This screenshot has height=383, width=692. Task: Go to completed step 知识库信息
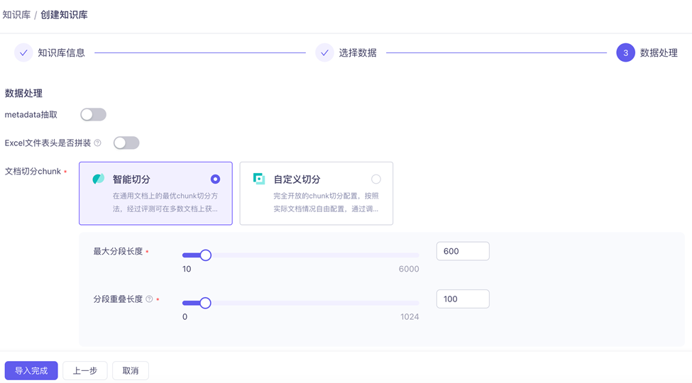pyautogui.click(x=23, y=52)
